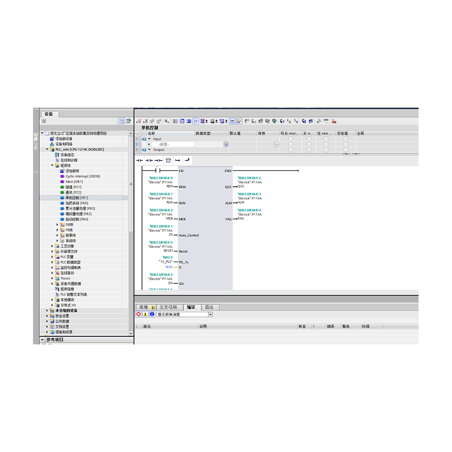This screenshot has width=452, height=452.
Task: Click the project tree scroll-up arrow
Action: click(131, 133)
